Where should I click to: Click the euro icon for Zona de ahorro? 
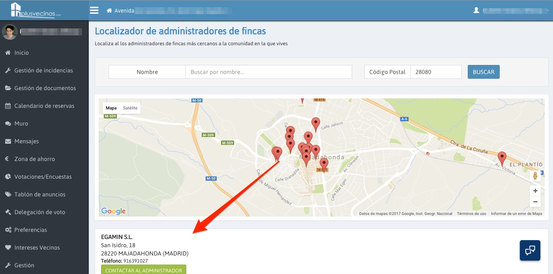[7, 159]
